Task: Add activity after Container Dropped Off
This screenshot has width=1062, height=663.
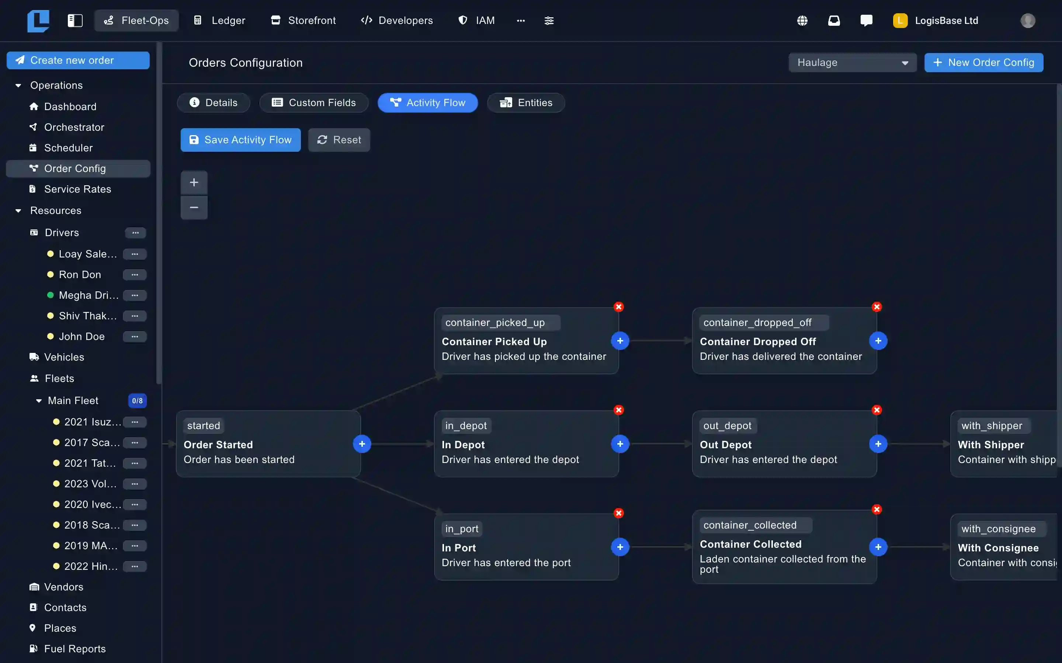Action: point(878,341)
